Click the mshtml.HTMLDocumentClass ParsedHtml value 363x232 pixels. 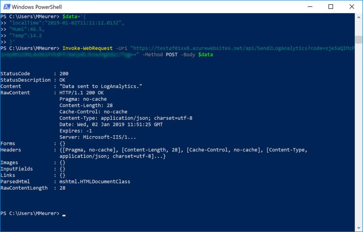(x=95, y=182)
